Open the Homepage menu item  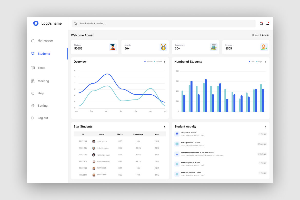click(x=45, y=41)
